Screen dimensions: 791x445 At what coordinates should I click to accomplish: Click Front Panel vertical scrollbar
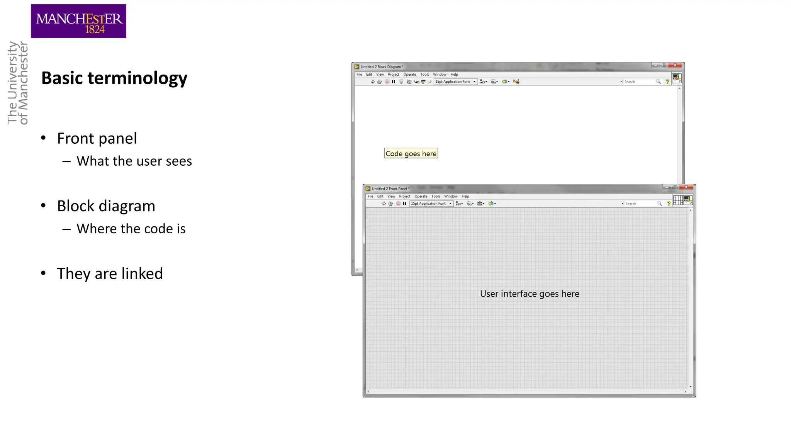691,298
